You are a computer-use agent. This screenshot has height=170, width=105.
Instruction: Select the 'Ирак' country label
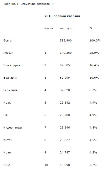pos(7,103)
